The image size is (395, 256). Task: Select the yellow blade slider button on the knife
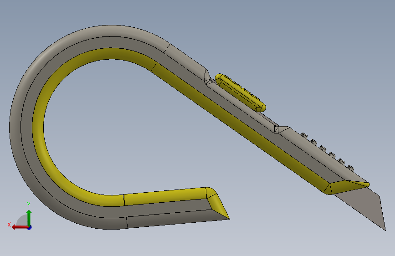tap(240, 92)
